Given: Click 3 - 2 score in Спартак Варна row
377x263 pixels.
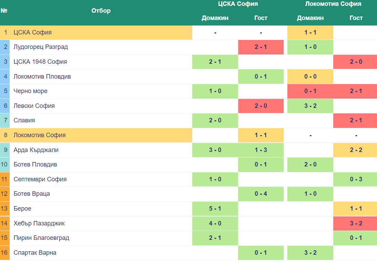Looking at the screenshot, I should point(310,253).
